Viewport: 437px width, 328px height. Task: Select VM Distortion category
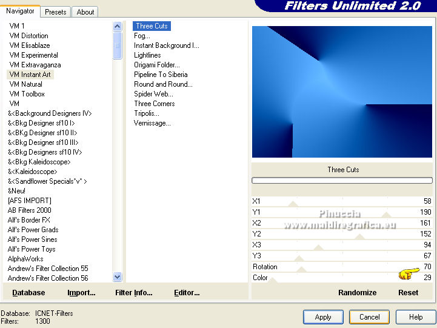28,36
